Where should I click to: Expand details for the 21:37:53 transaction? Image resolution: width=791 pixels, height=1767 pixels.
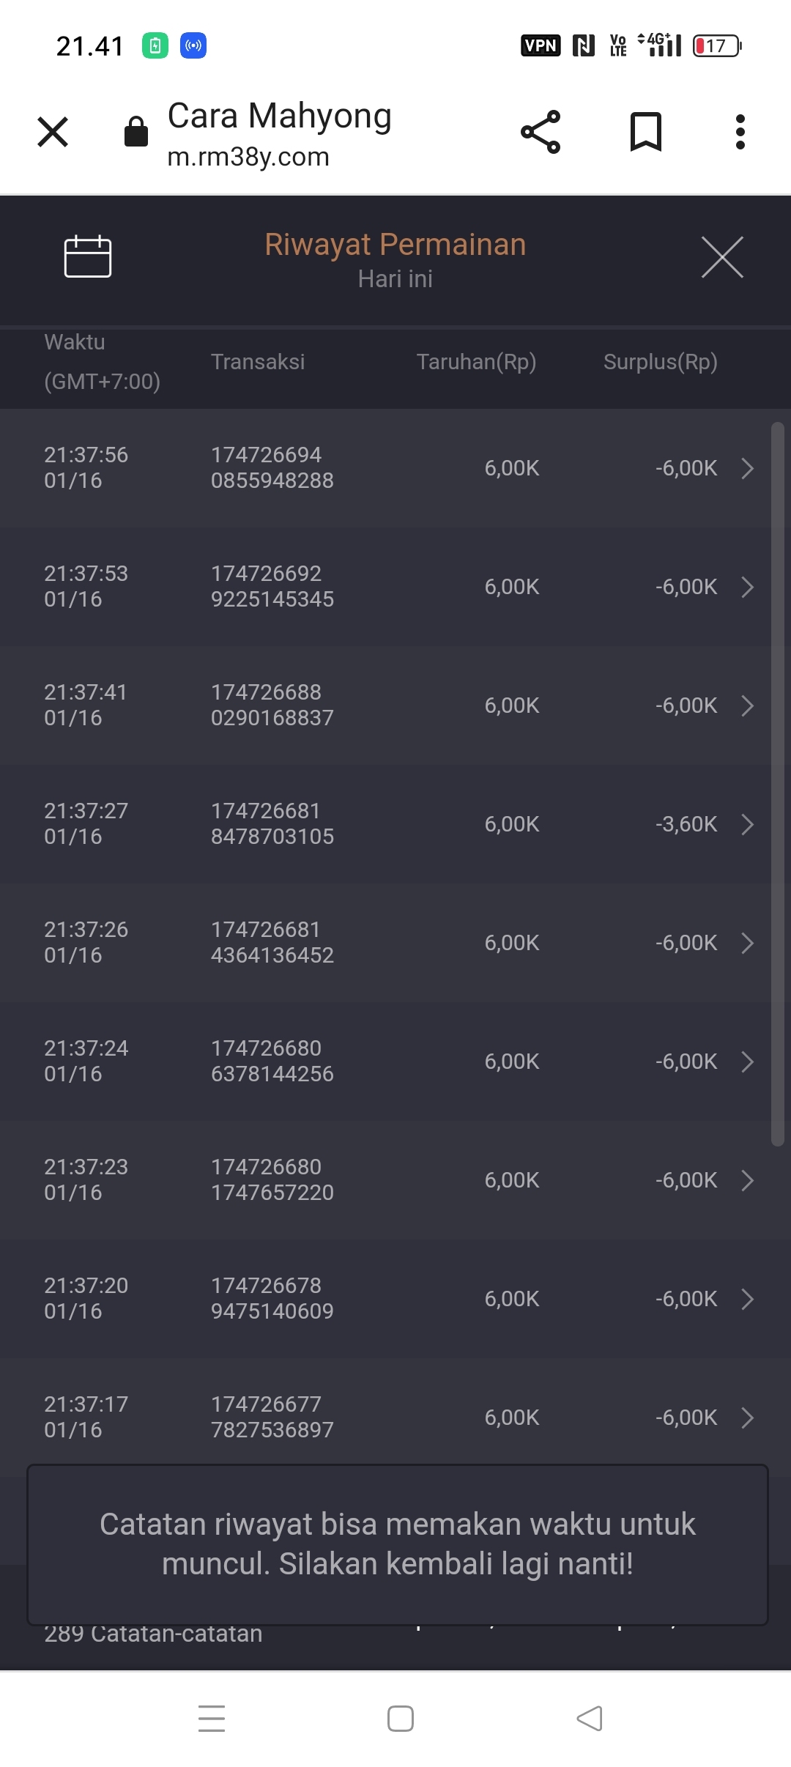pos(747,587)
